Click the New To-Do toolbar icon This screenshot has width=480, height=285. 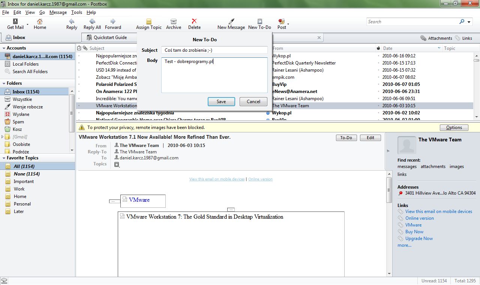click(x=259, y=21)
